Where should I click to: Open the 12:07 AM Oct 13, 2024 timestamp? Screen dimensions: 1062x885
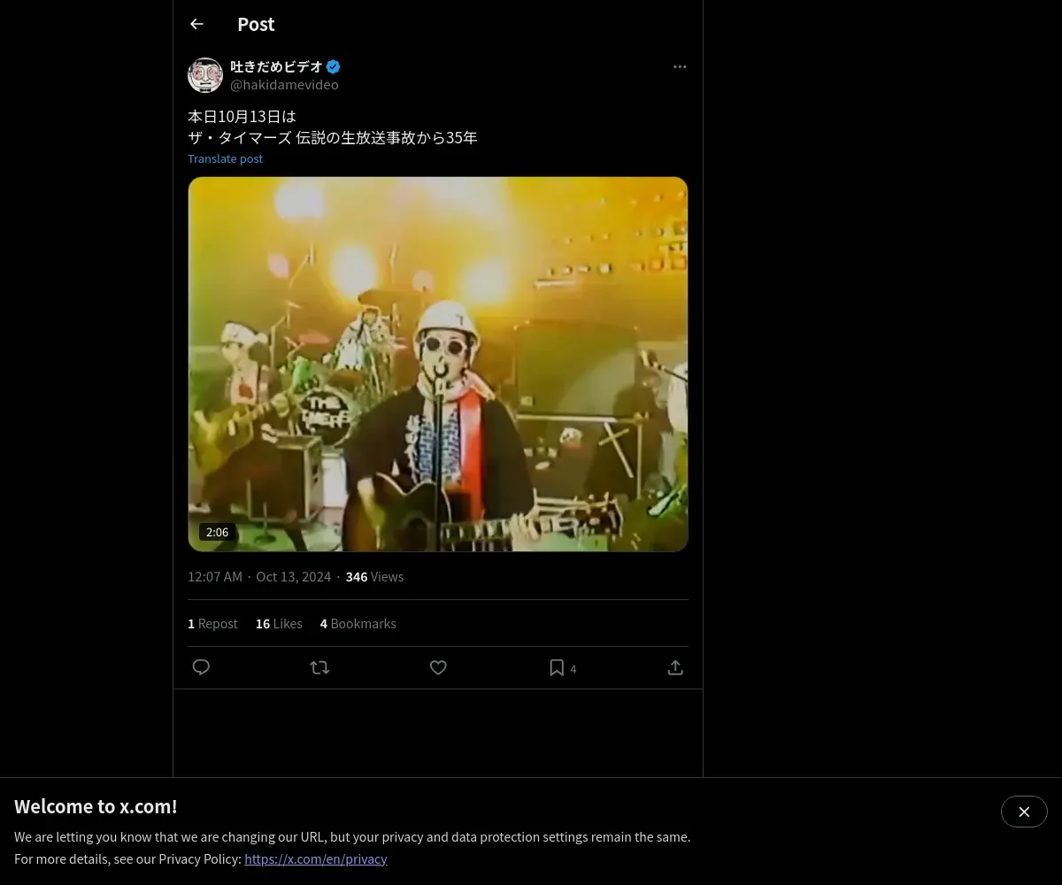(258, 577)
